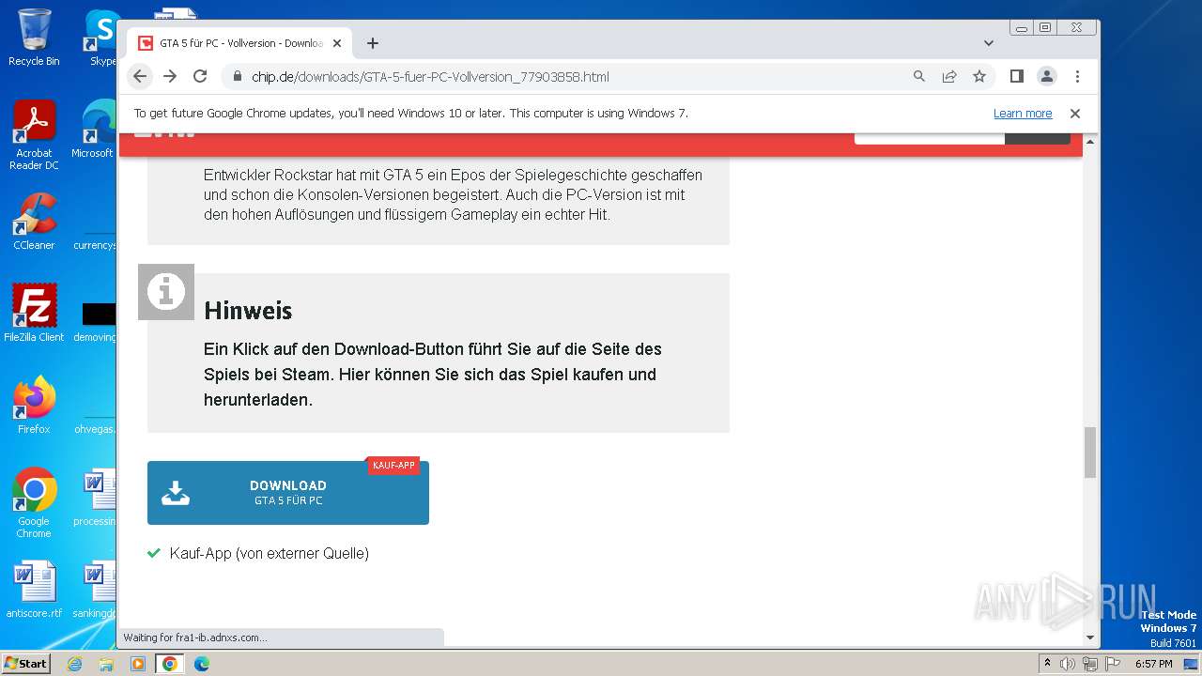The width and height of the screenshot is (1202, 676).
Task: Click the volume speaker tray icon
Action: tap(1068, 664)
